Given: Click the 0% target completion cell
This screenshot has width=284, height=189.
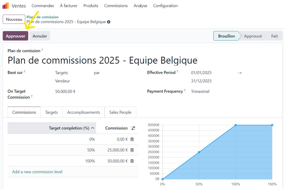Looking at the screenshot, I should coord(52,139).
